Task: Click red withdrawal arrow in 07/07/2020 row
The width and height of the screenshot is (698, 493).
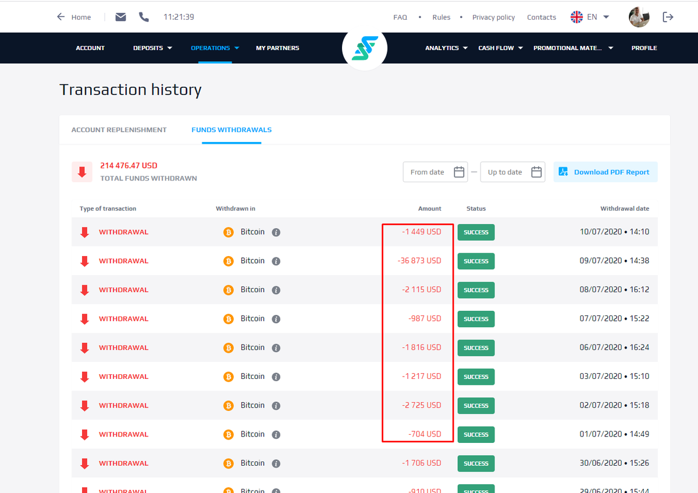Action: [x=84, y=319]
